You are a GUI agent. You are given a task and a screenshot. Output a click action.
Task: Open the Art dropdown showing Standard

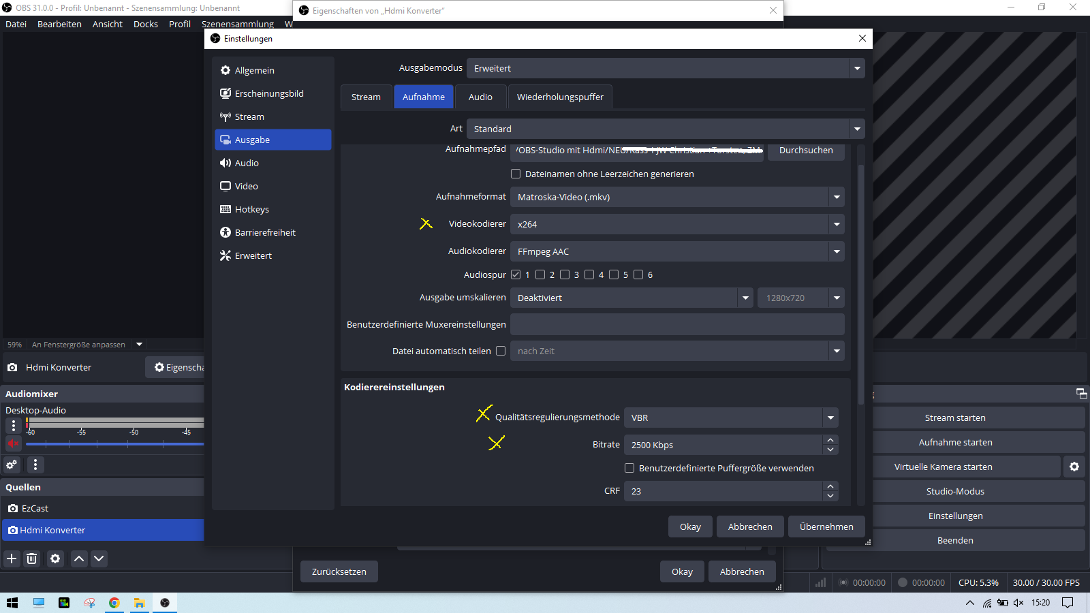(x=666, y=129)
